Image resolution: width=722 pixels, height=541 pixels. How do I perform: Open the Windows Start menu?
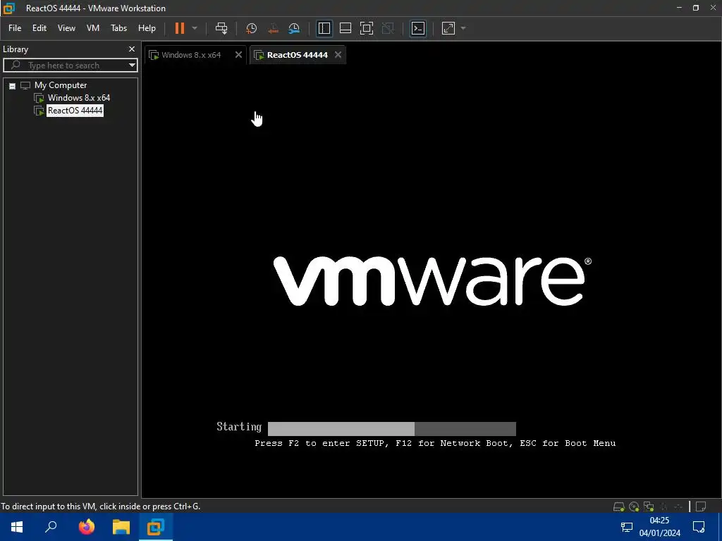[x=17, y=527]
